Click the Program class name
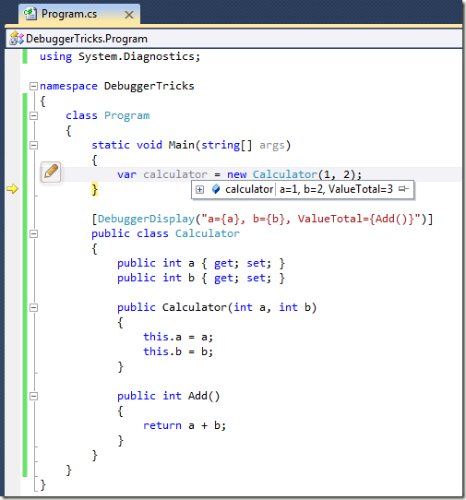 coord(127,115)
